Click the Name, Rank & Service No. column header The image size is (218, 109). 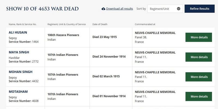coord(23,24)
